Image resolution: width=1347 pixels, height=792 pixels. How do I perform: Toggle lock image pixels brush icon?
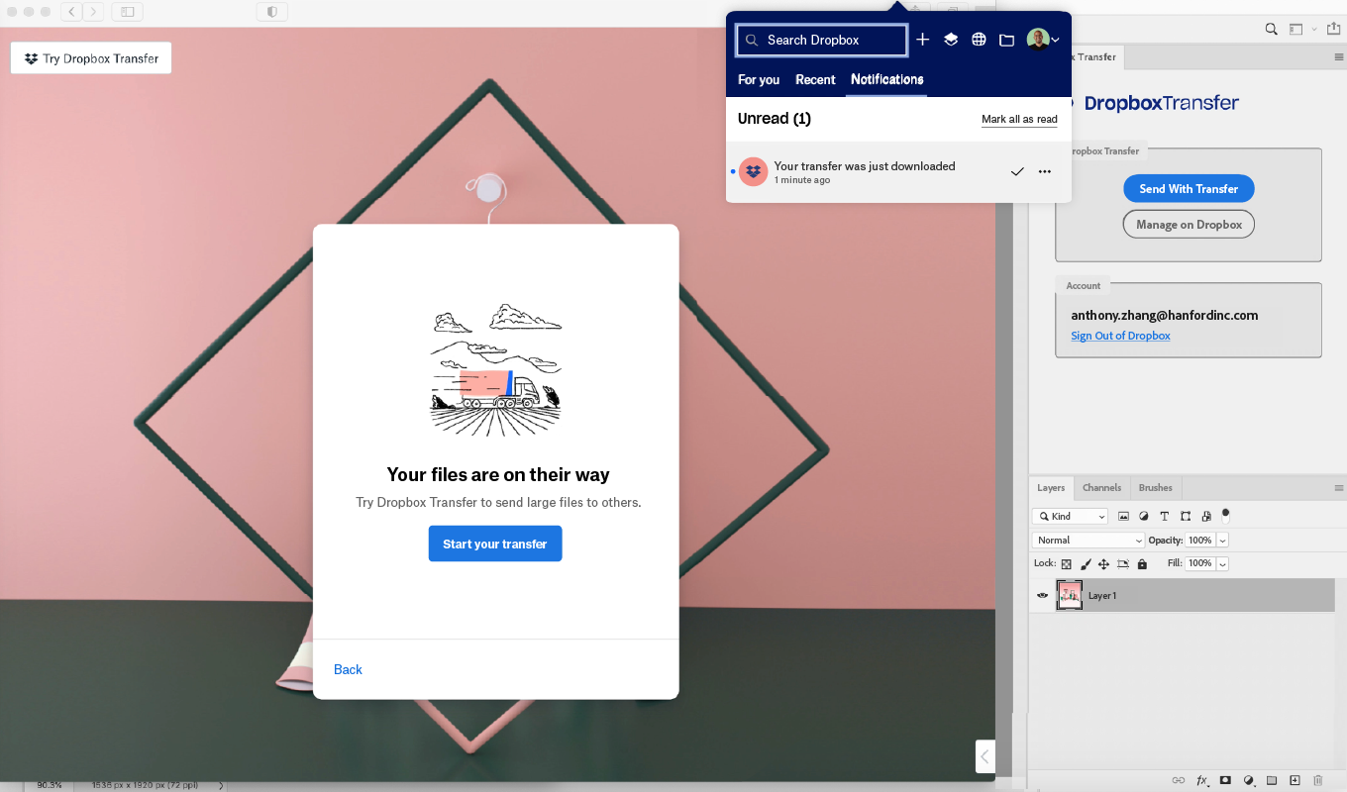click(1086, 563)
